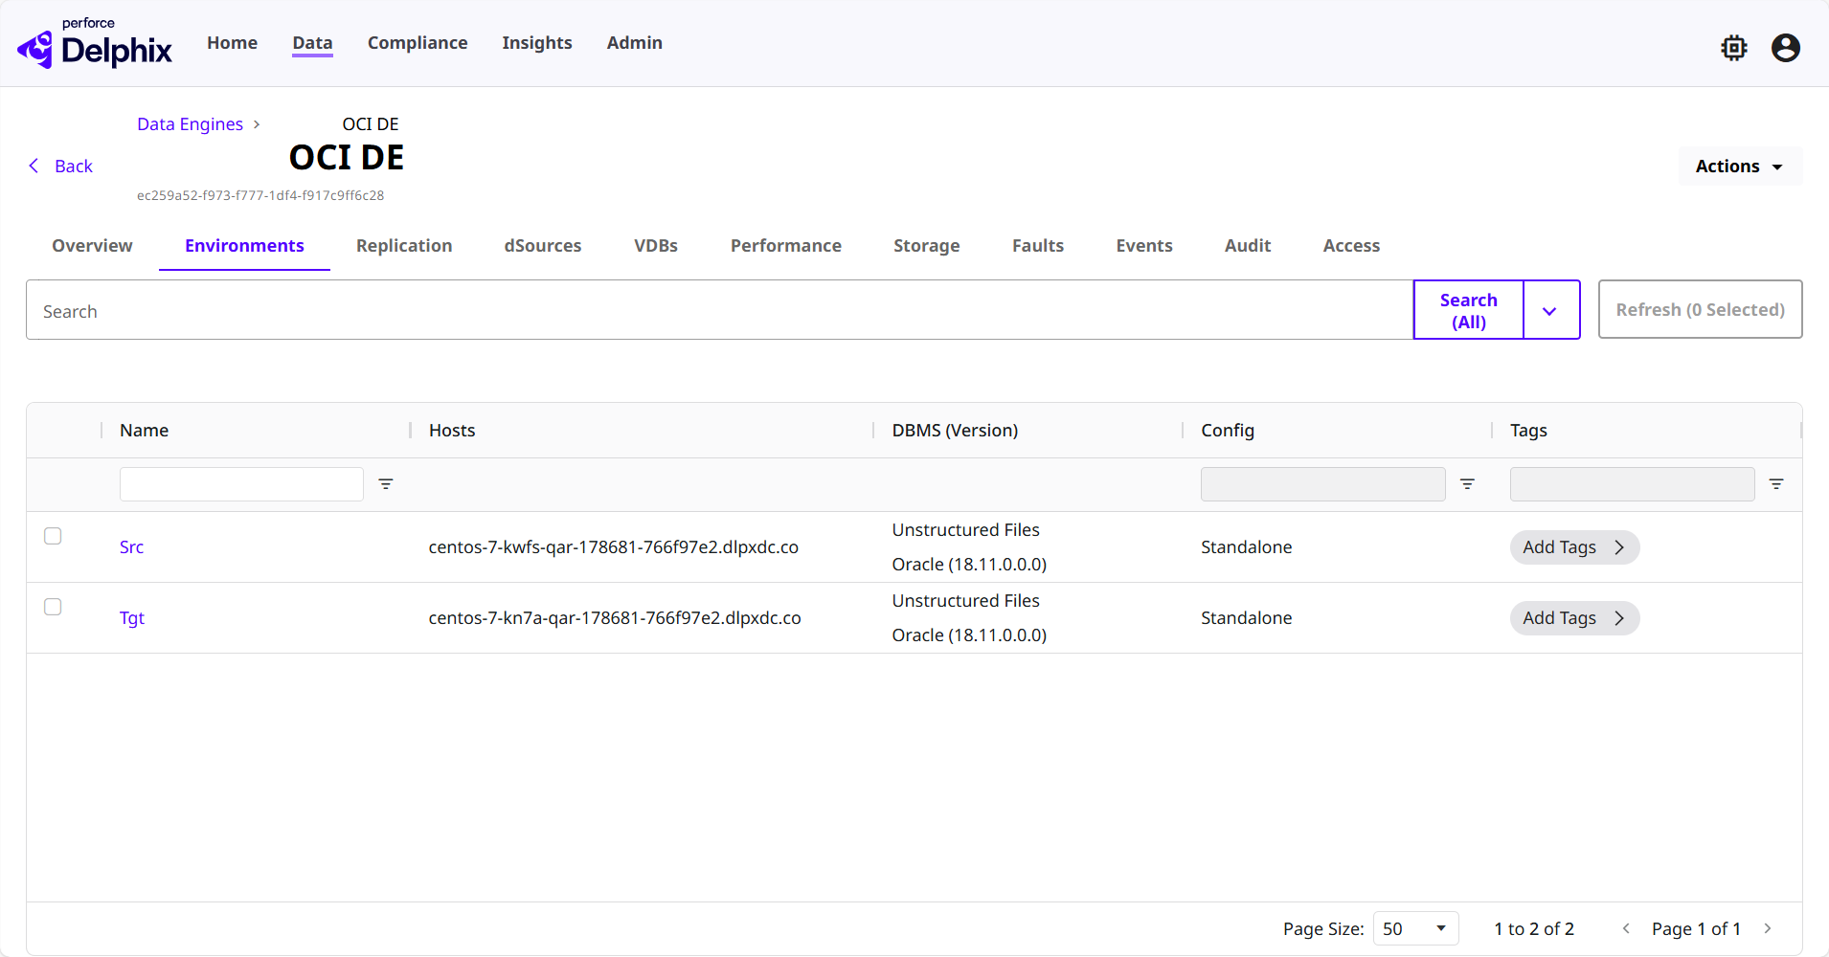Click Standalone config in Tgt row

tap(1247, 618)
